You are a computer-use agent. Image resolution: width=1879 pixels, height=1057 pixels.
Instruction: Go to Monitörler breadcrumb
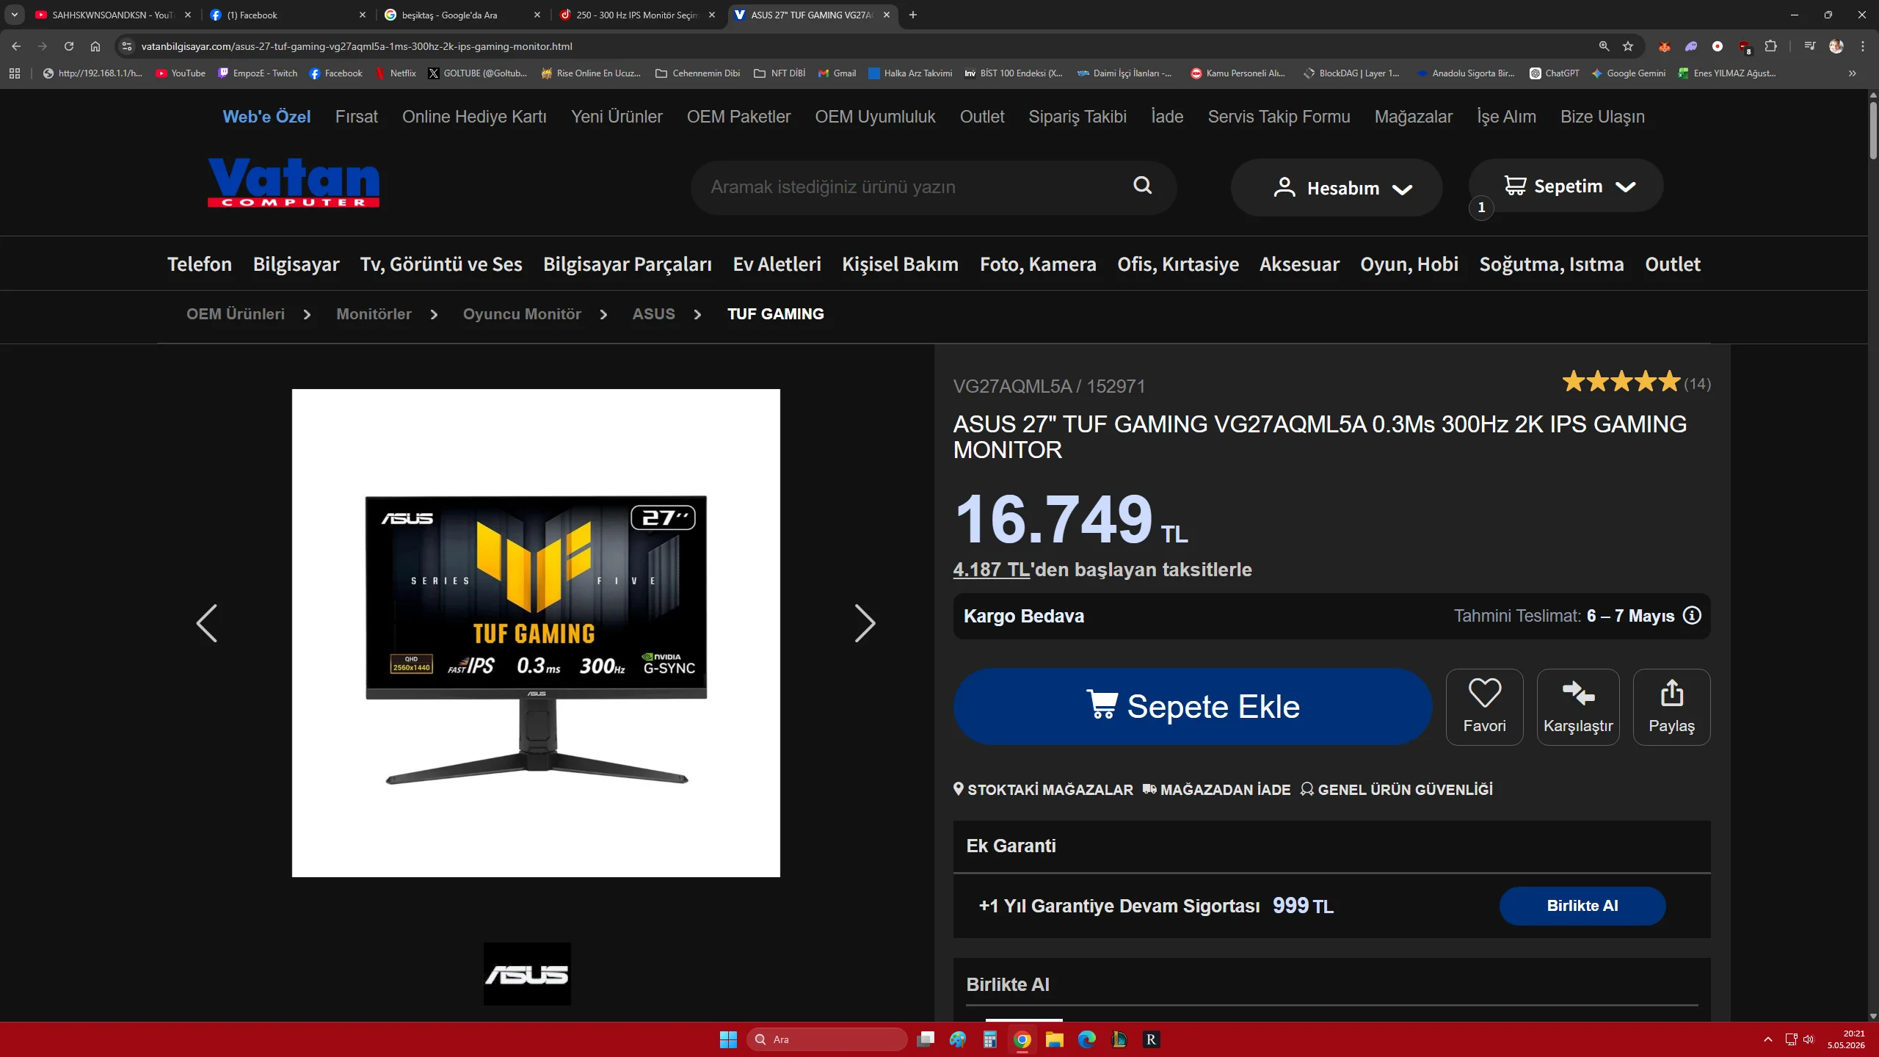click(x=374, y=314)
